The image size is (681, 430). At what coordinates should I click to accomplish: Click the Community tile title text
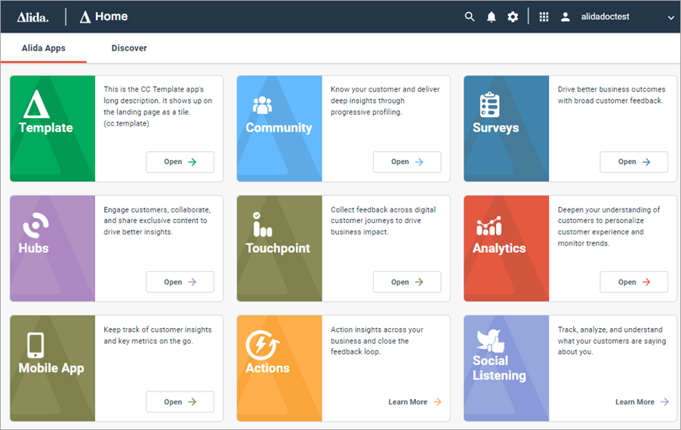pos(279,128)
